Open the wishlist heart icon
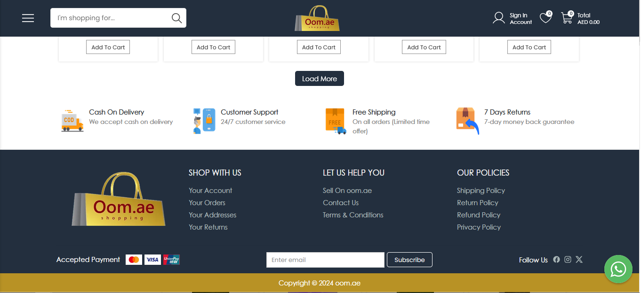641x293 pixels. point(545,18)
